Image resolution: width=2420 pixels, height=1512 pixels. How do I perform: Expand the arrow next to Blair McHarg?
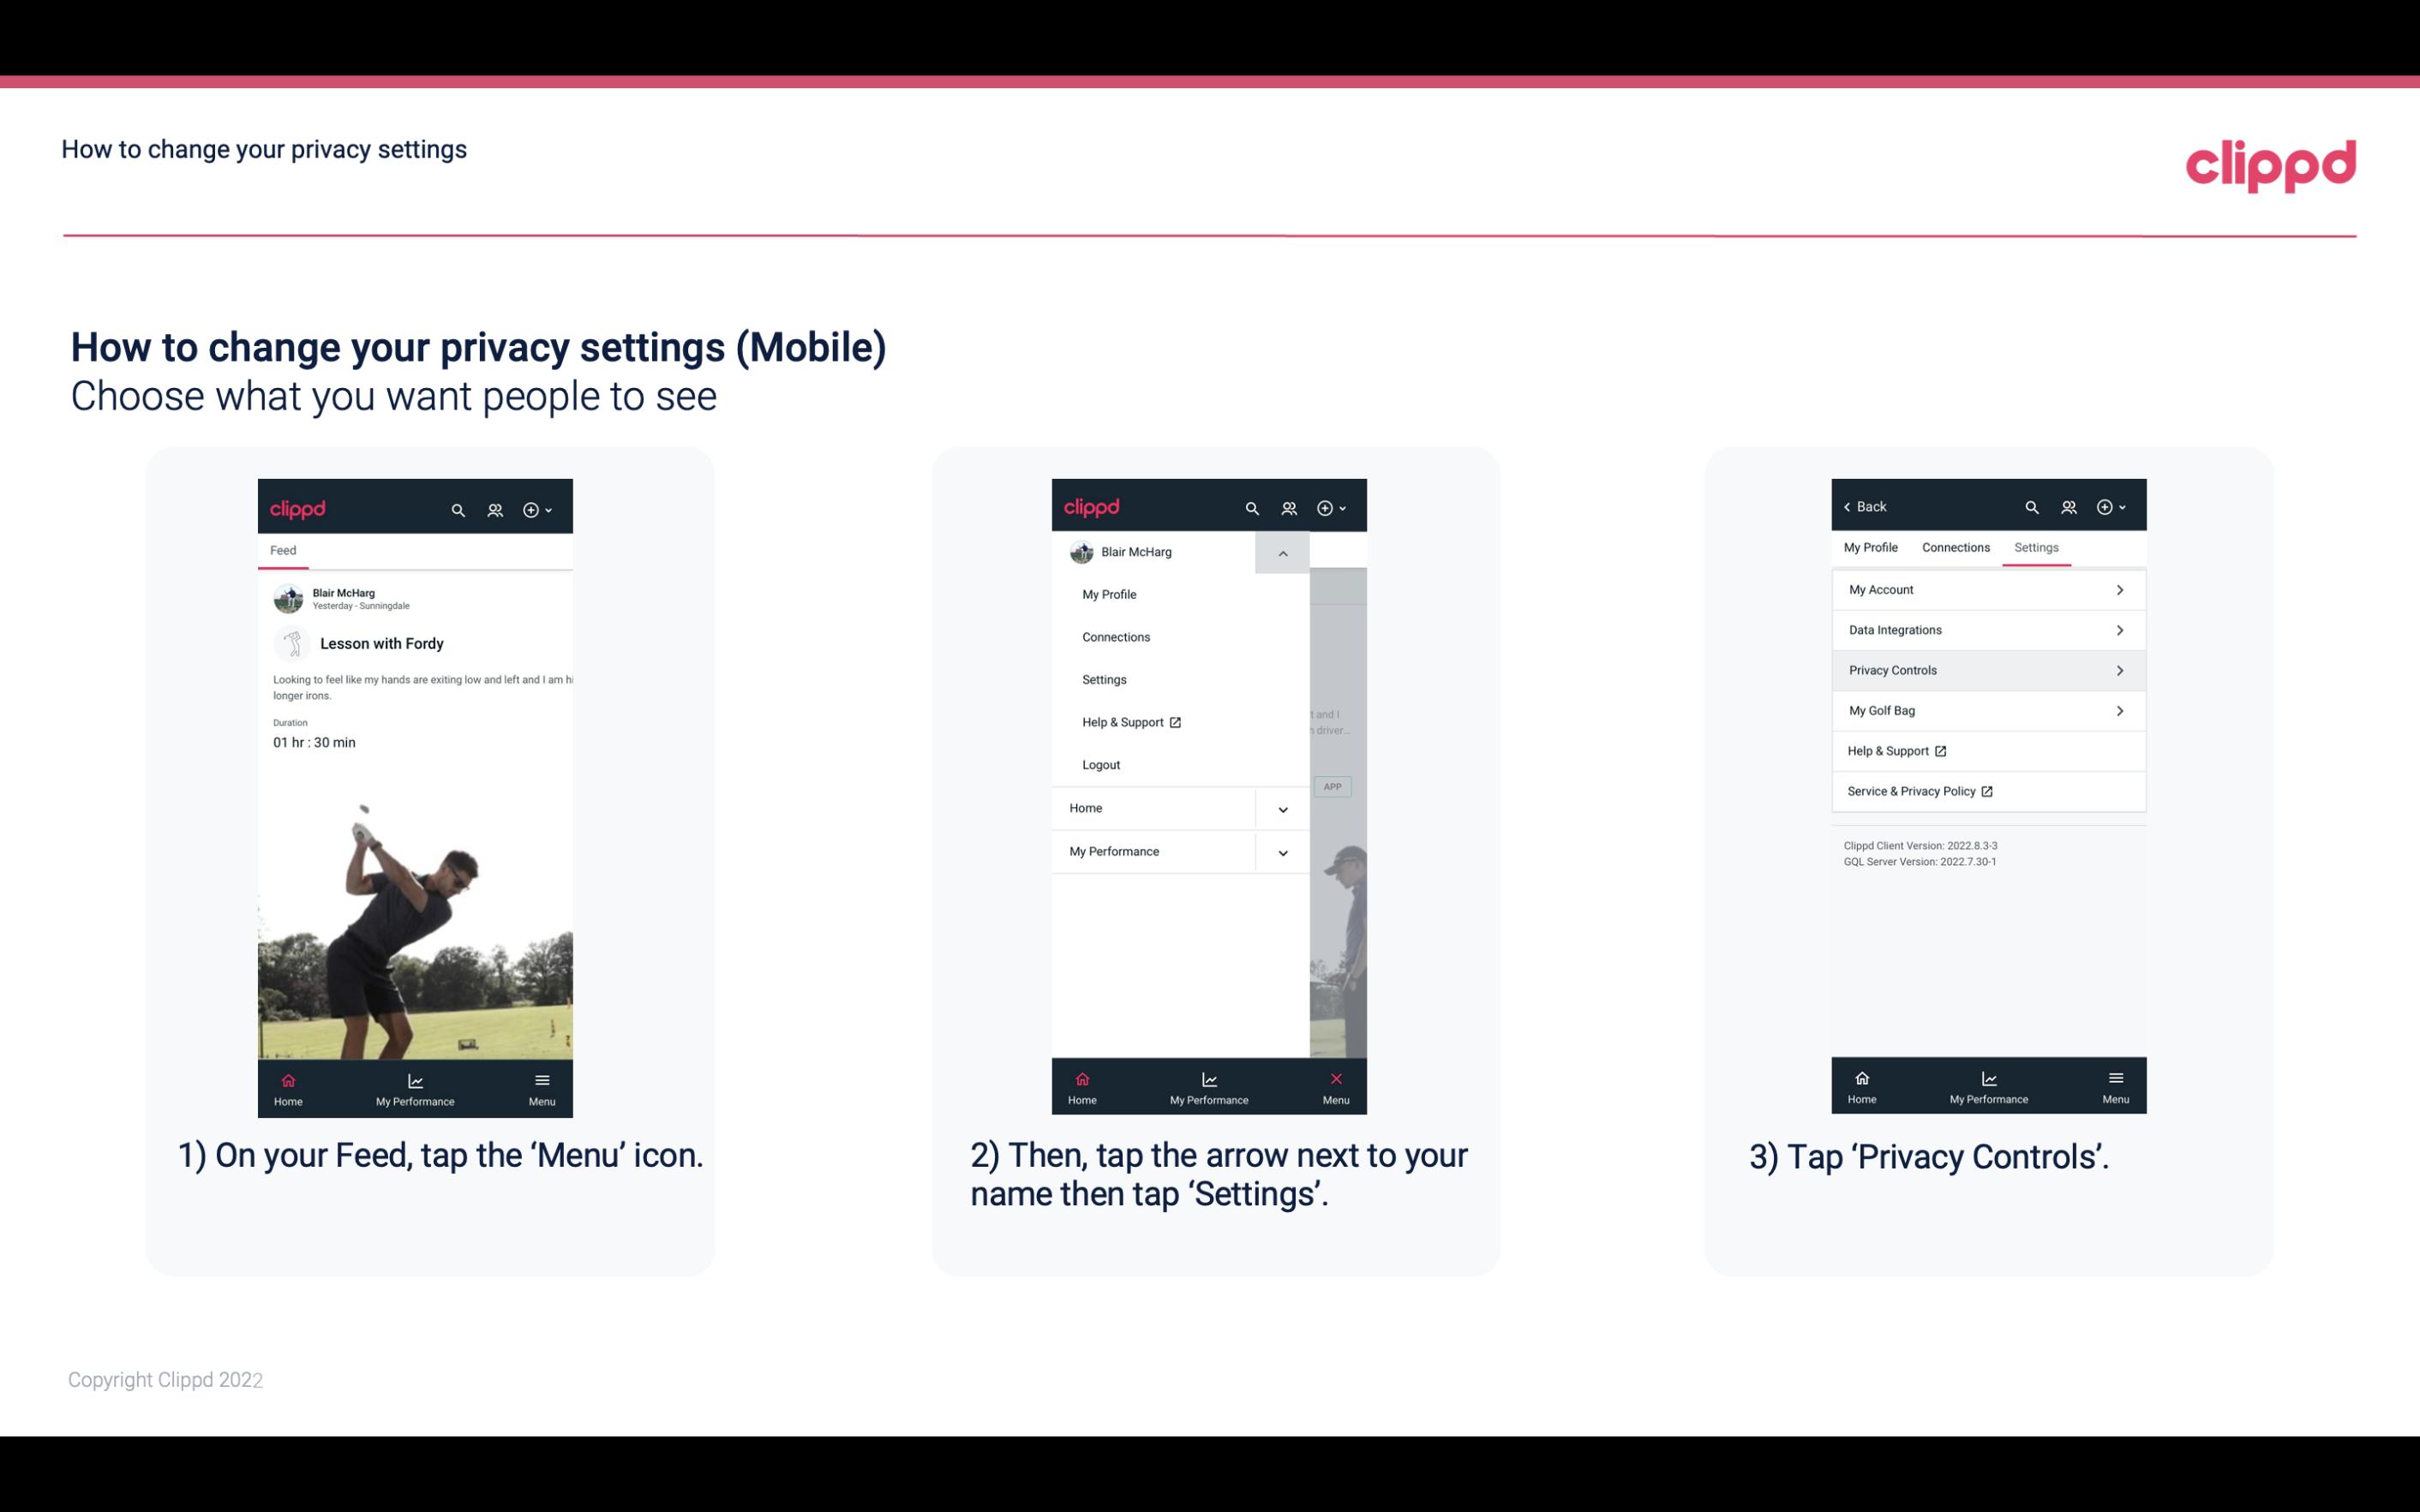tap(1282, 553)
